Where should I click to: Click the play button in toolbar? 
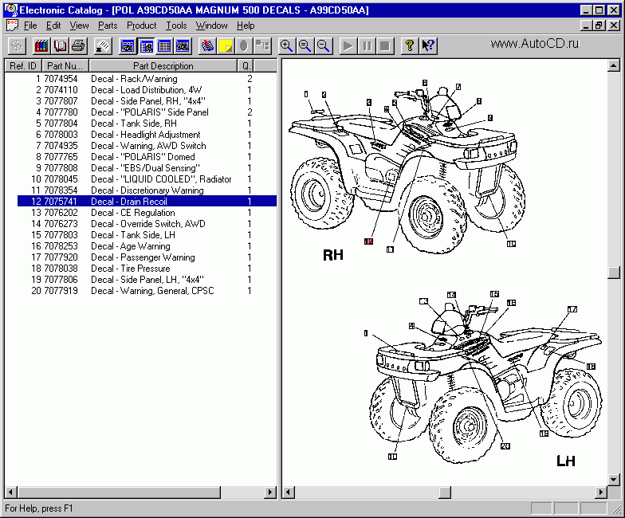(x=348, y=46)
